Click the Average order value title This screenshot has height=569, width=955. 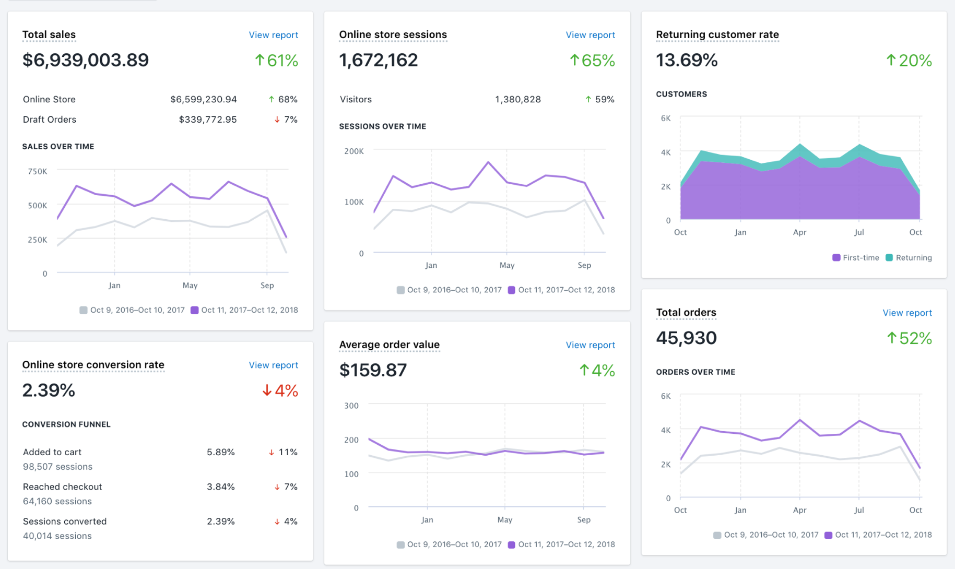coord(389,345)
